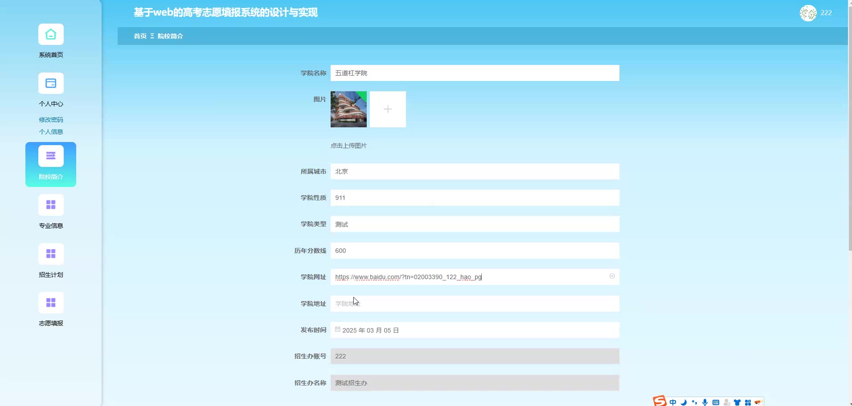Open the IME toolbox grid icon
The width and height of the screenshot is (852, 406).
748,402
